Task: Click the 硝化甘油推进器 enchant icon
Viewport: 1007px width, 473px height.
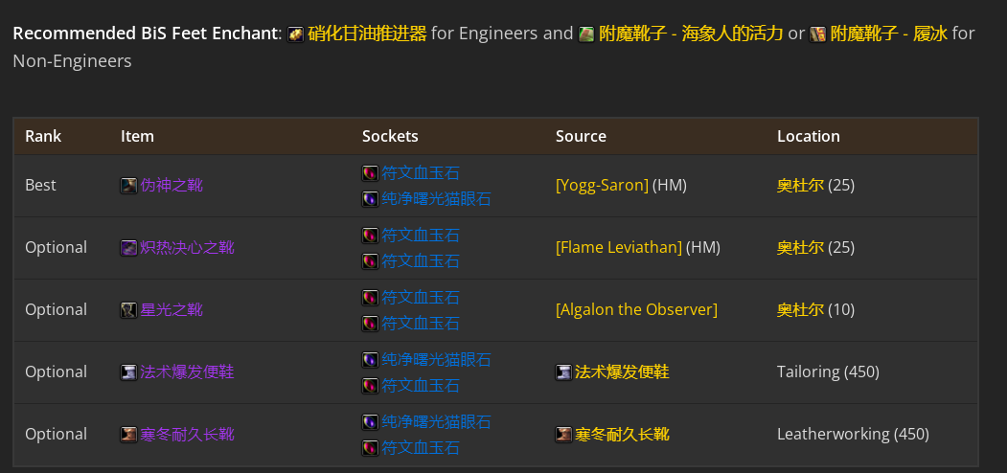Action: (295, 34)
